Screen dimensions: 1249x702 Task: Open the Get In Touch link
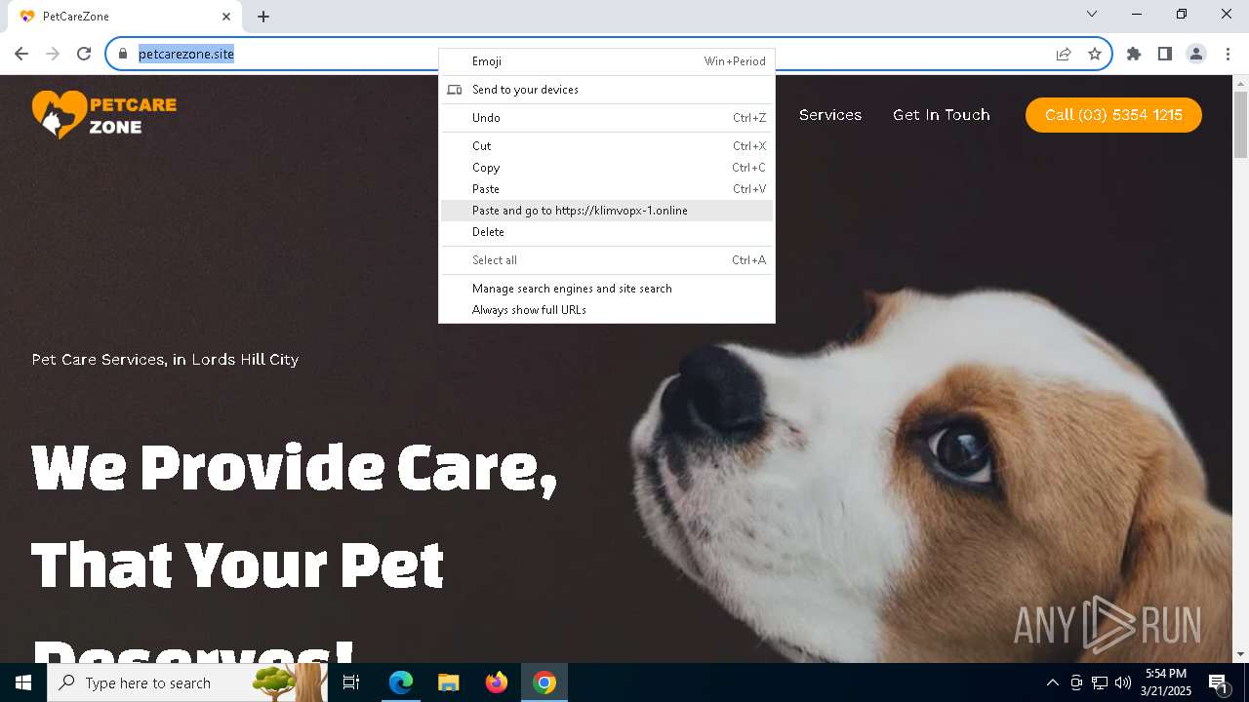coord(942,115)
